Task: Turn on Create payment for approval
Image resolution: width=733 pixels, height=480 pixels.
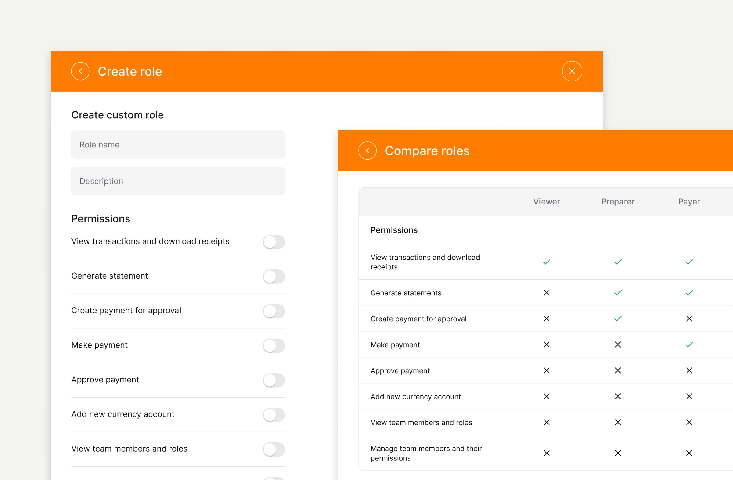Action: 274,311
